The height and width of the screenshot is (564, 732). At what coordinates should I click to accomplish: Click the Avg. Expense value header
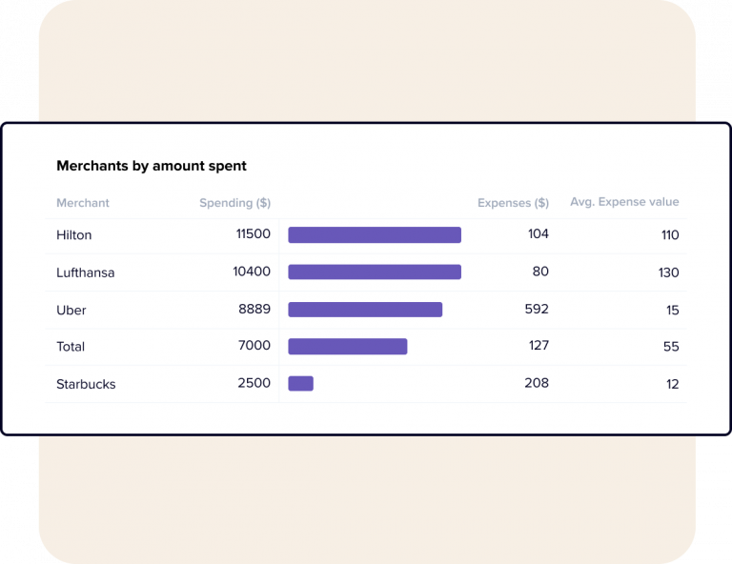pyautogui.click(x=624, y=202)
